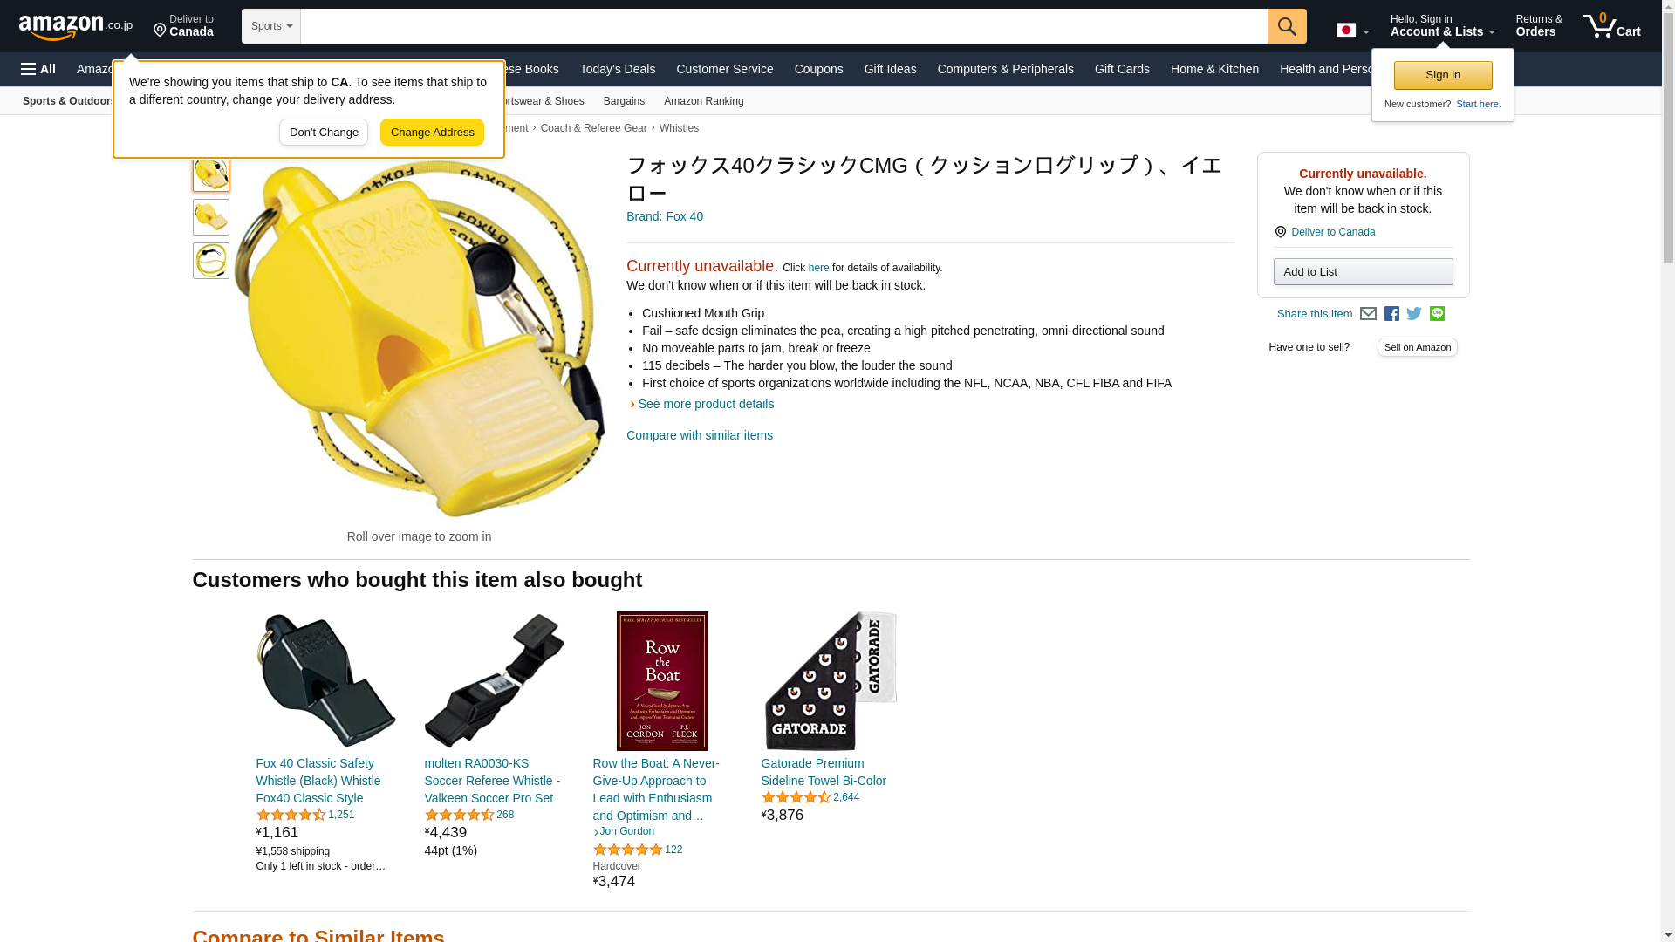The image size is (1675, 942).
Task: Expand Account & Lists menu
Action: tap(1442, 26)
